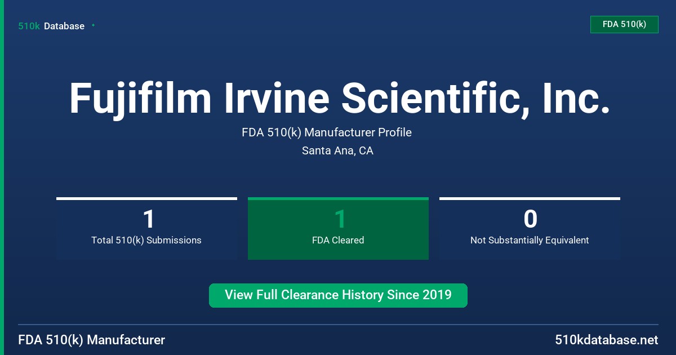Click the 510k Database logo text
Screen dimensions: 676x355
pyautogui.click(x=51, y=26)
